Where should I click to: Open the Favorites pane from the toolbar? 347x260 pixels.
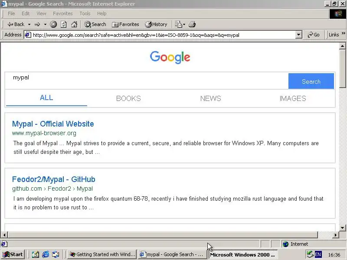pos(125,24)
